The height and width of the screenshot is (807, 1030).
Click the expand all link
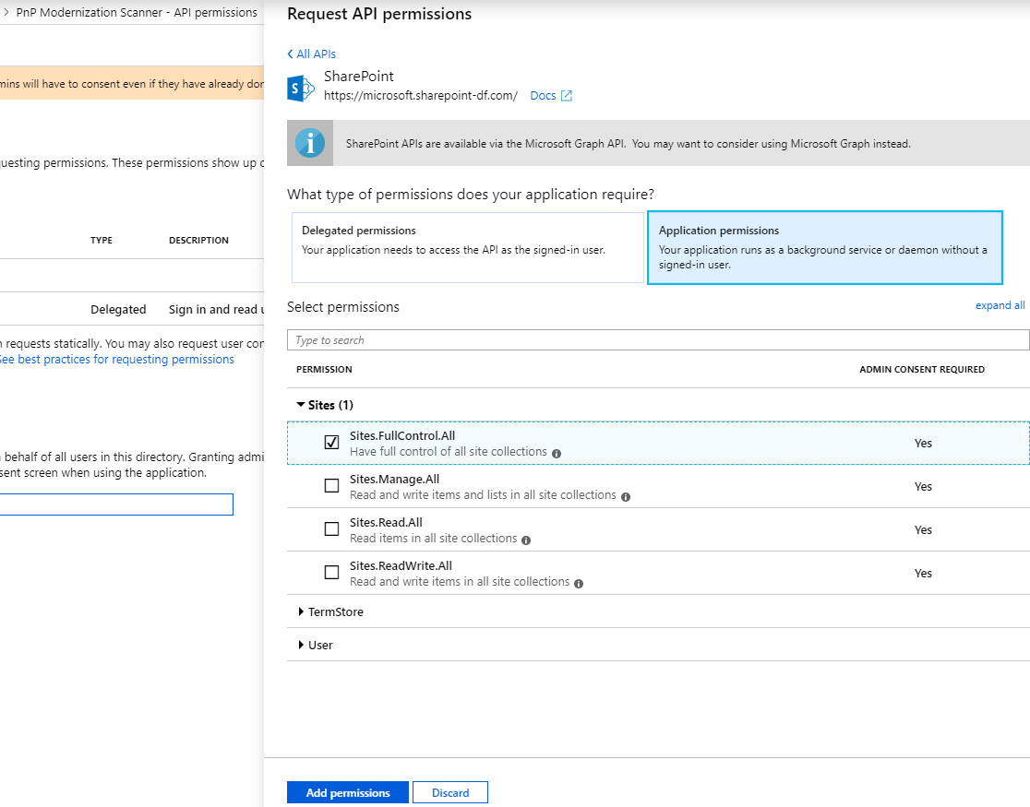point(1000,305)
